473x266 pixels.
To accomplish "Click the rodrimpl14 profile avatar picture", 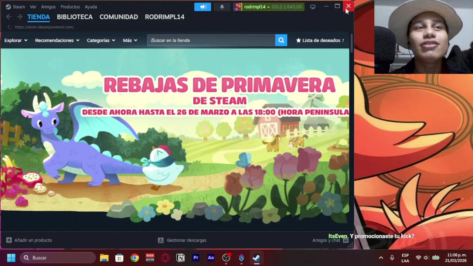I will pos(238,7).
